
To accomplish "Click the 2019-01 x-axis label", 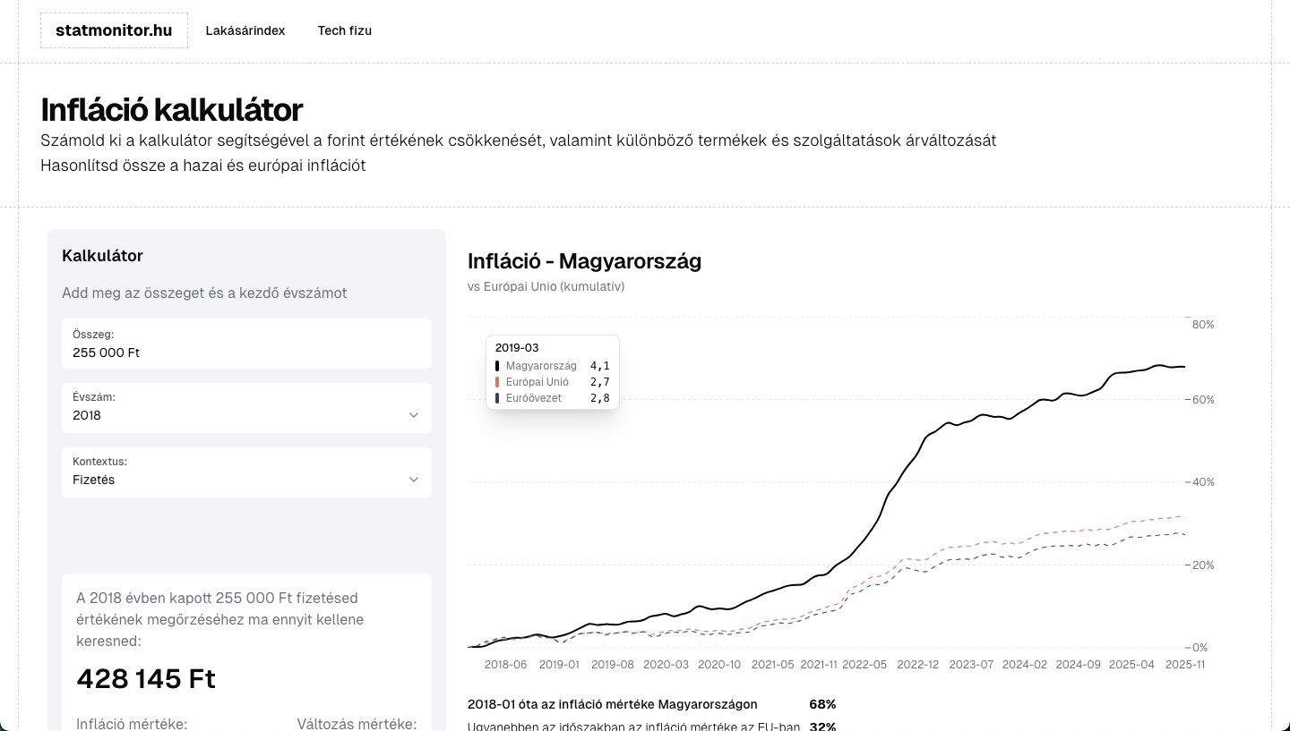I will click(559, 665).
